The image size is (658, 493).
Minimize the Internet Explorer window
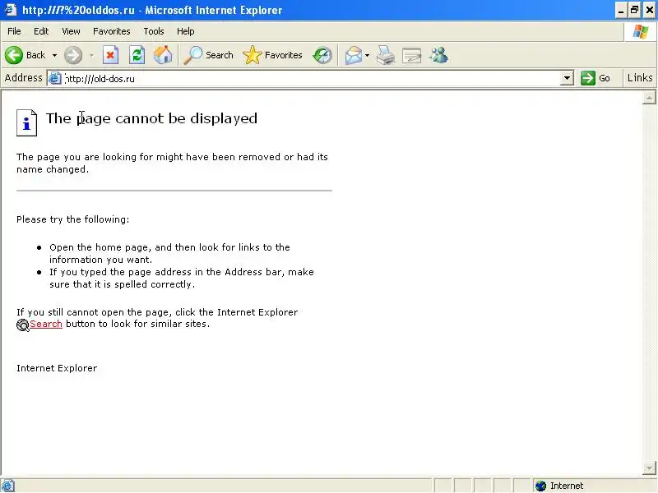point(621,10)
